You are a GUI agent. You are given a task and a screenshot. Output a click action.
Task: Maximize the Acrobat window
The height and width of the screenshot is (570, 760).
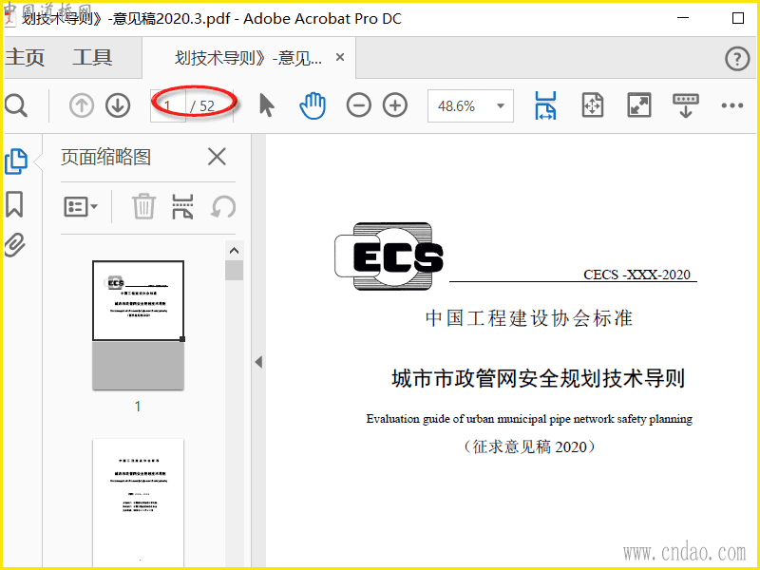(738, 18)
